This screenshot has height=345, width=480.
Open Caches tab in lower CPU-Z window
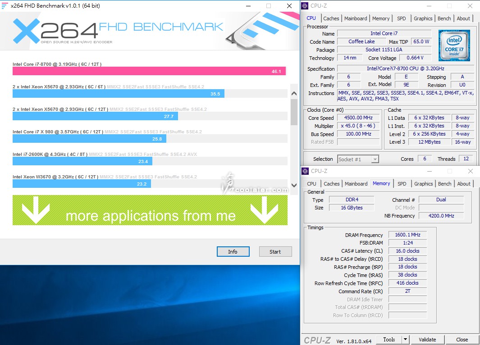point(332,183)
